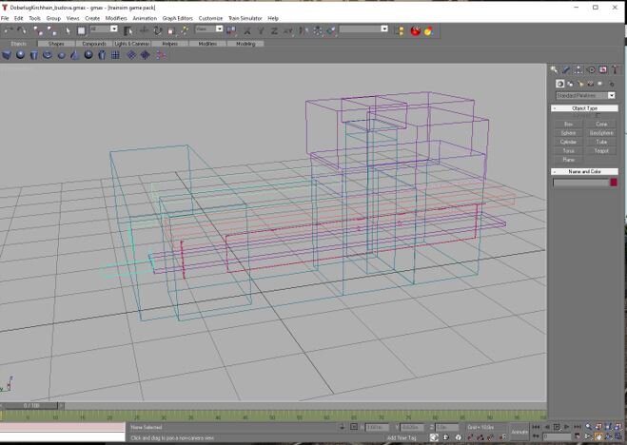Screen dimensions: 627x445
Task: Activate the Select and Link tool
Action: (38, 30)
